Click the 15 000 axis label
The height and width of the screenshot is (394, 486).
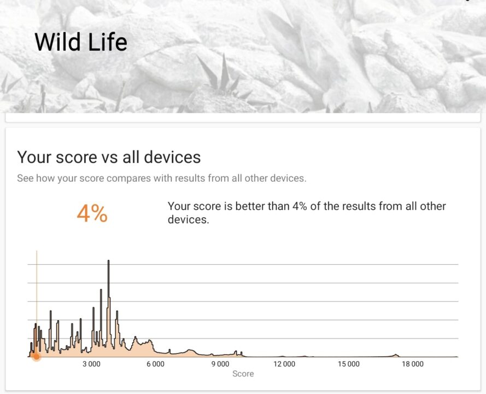349,364
